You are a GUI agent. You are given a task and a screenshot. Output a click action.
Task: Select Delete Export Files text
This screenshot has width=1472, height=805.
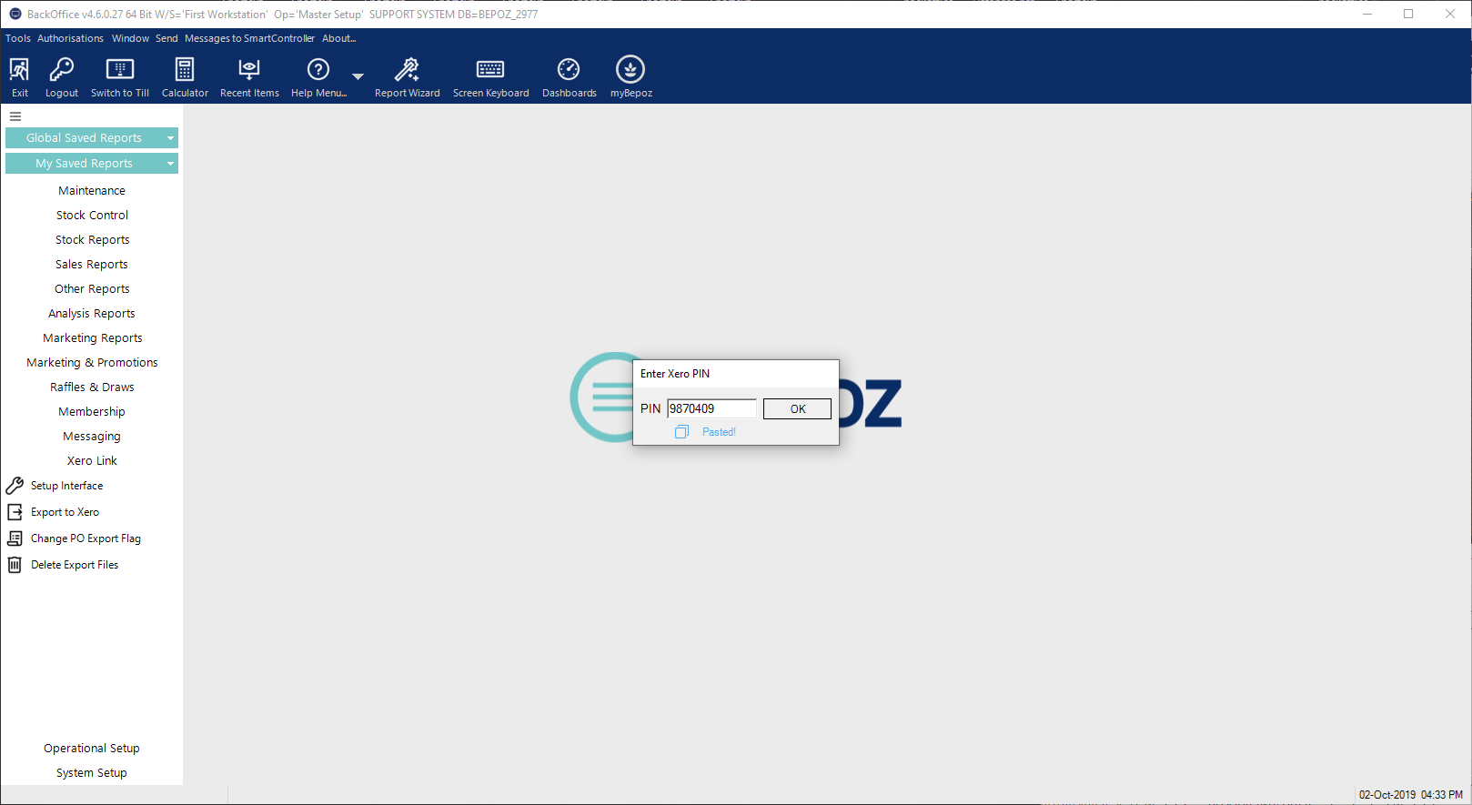pos(75,565)
